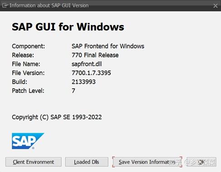Image resolution: width=221 pixels, height=172 pixels.
Task: Click the build number 2133993
Action: pos(83,82)
